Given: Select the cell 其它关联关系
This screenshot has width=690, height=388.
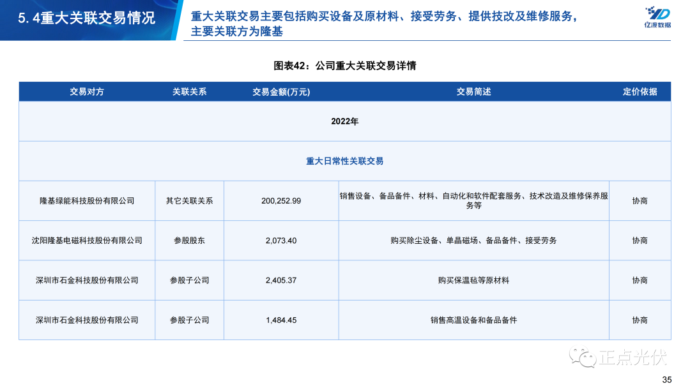Looking at the screenshot, I should [x=189, y=201].
